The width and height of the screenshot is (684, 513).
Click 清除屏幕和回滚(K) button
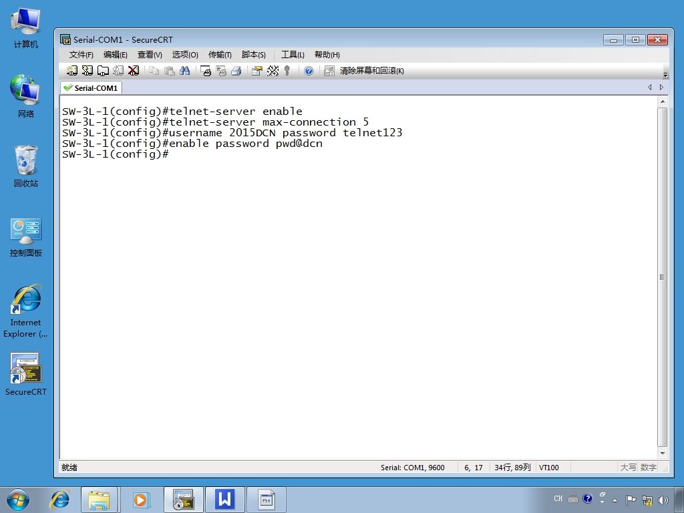click(371, 71)
